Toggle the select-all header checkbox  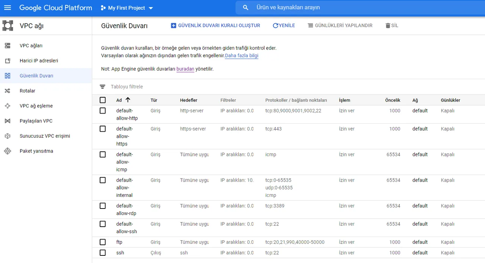point(103,100)
